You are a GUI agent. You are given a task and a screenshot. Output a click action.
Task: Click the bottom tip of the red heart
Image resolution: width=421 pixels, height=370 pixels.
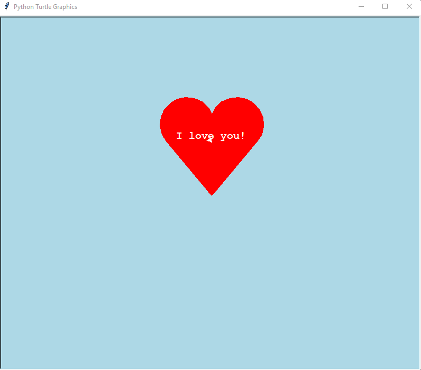tap(212, 193)
